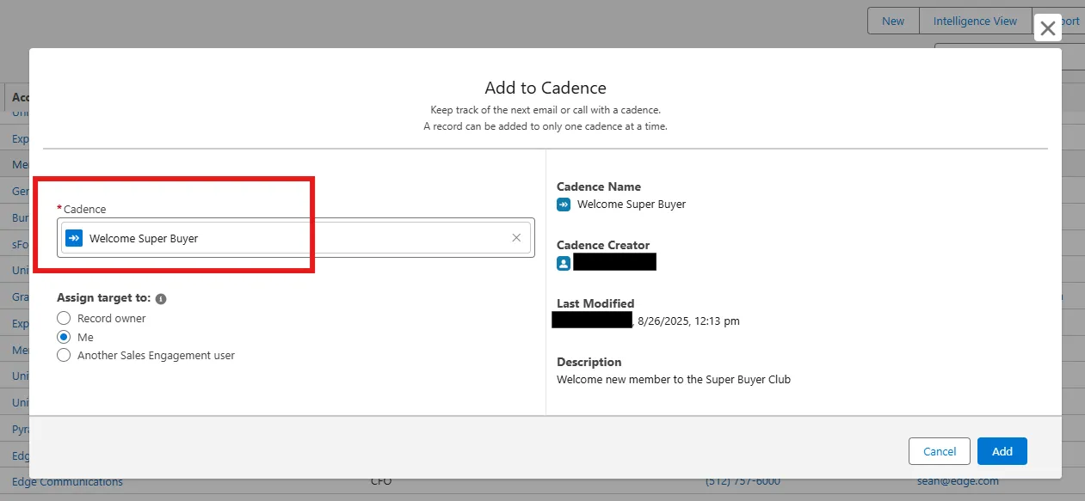
Task: Click the CFO title cell in list
Action: pos(381,482)
